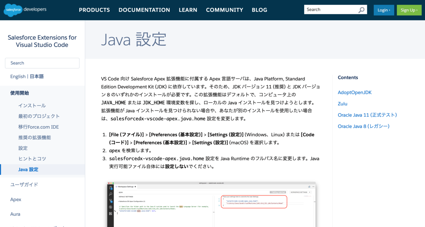Expand the Apex sidebar section
This screenshot has height=227, width=425.
coord(16,199)
